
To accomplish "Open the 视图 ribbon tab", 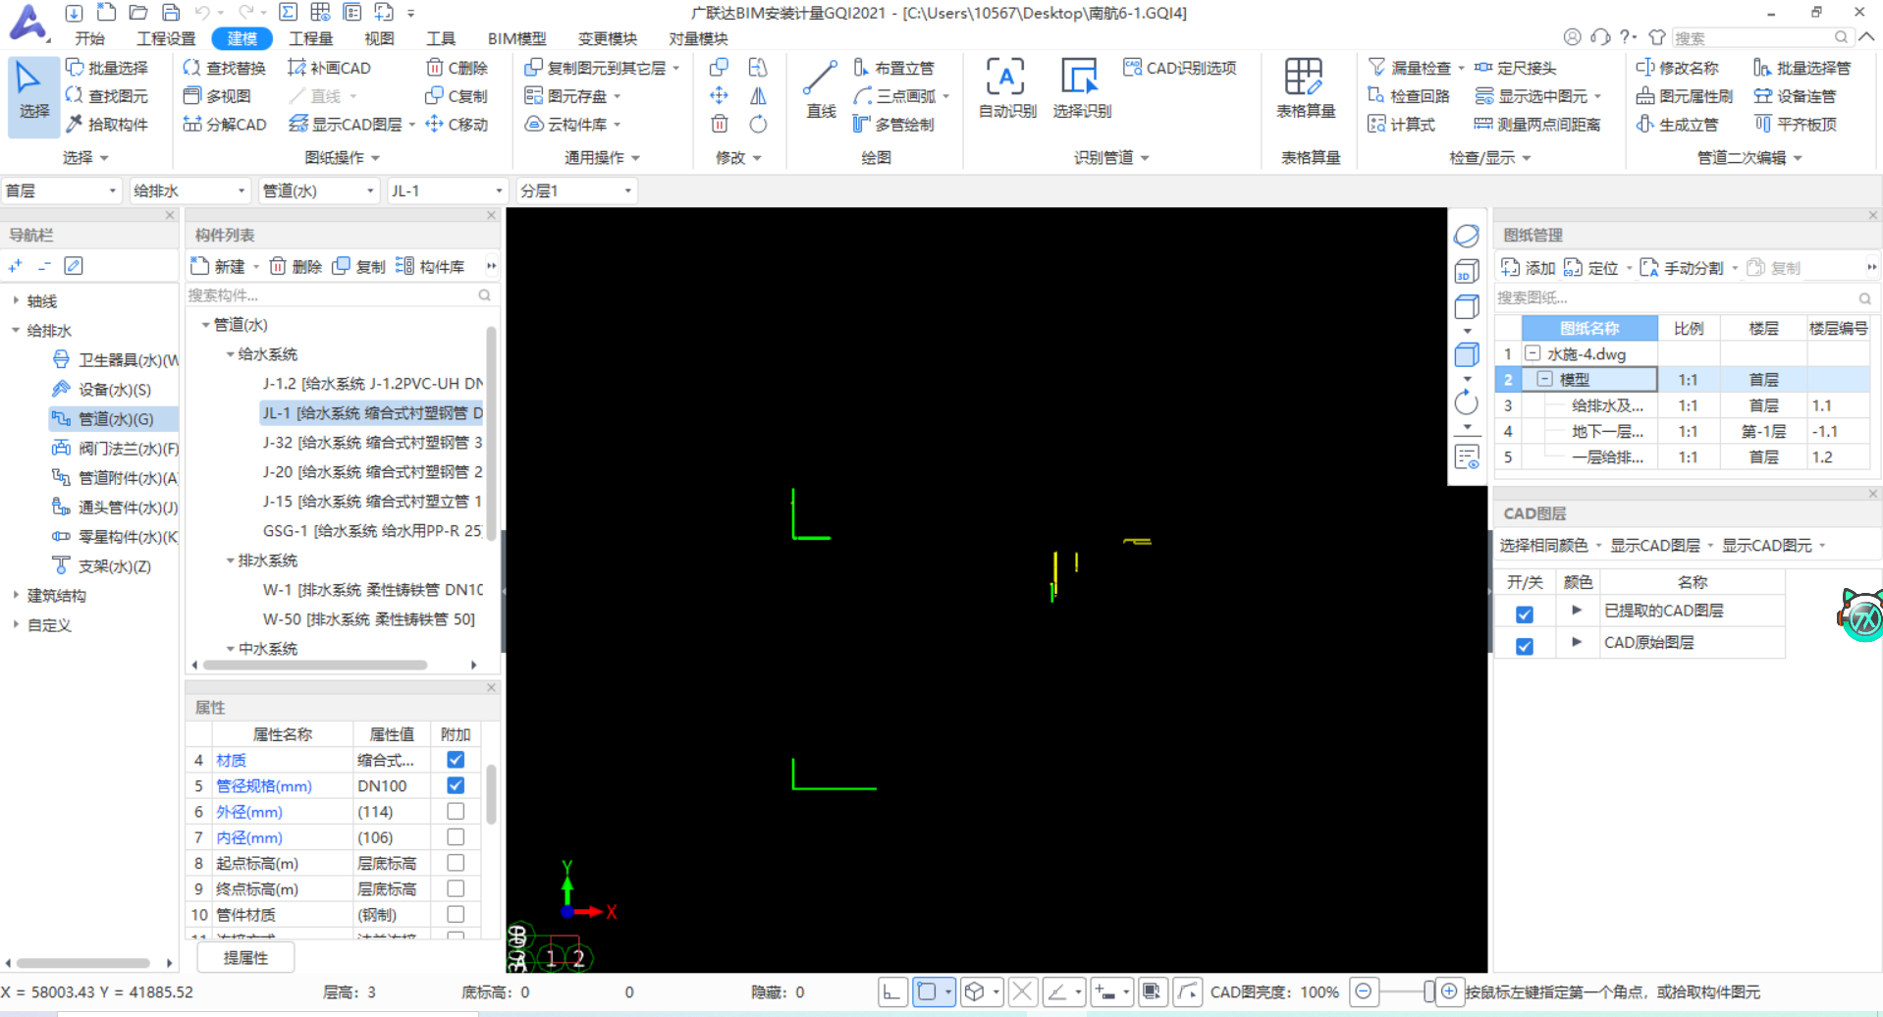I will pyautogui.click(x=379, y=38).
